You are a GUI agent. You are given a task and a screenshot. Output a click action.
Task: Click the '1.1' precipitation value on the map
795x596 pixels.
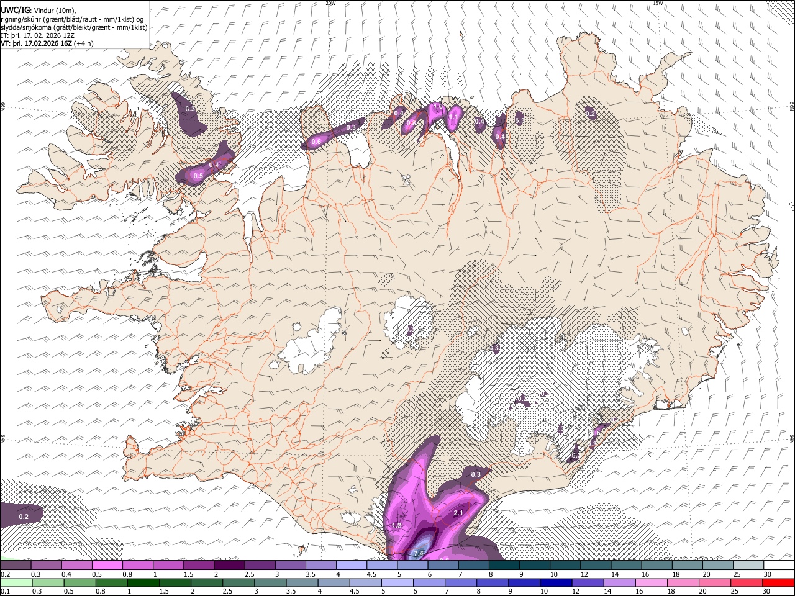click(453, 117)
